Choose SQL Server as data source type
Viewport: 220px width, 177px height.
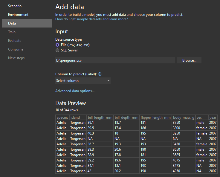57,50
